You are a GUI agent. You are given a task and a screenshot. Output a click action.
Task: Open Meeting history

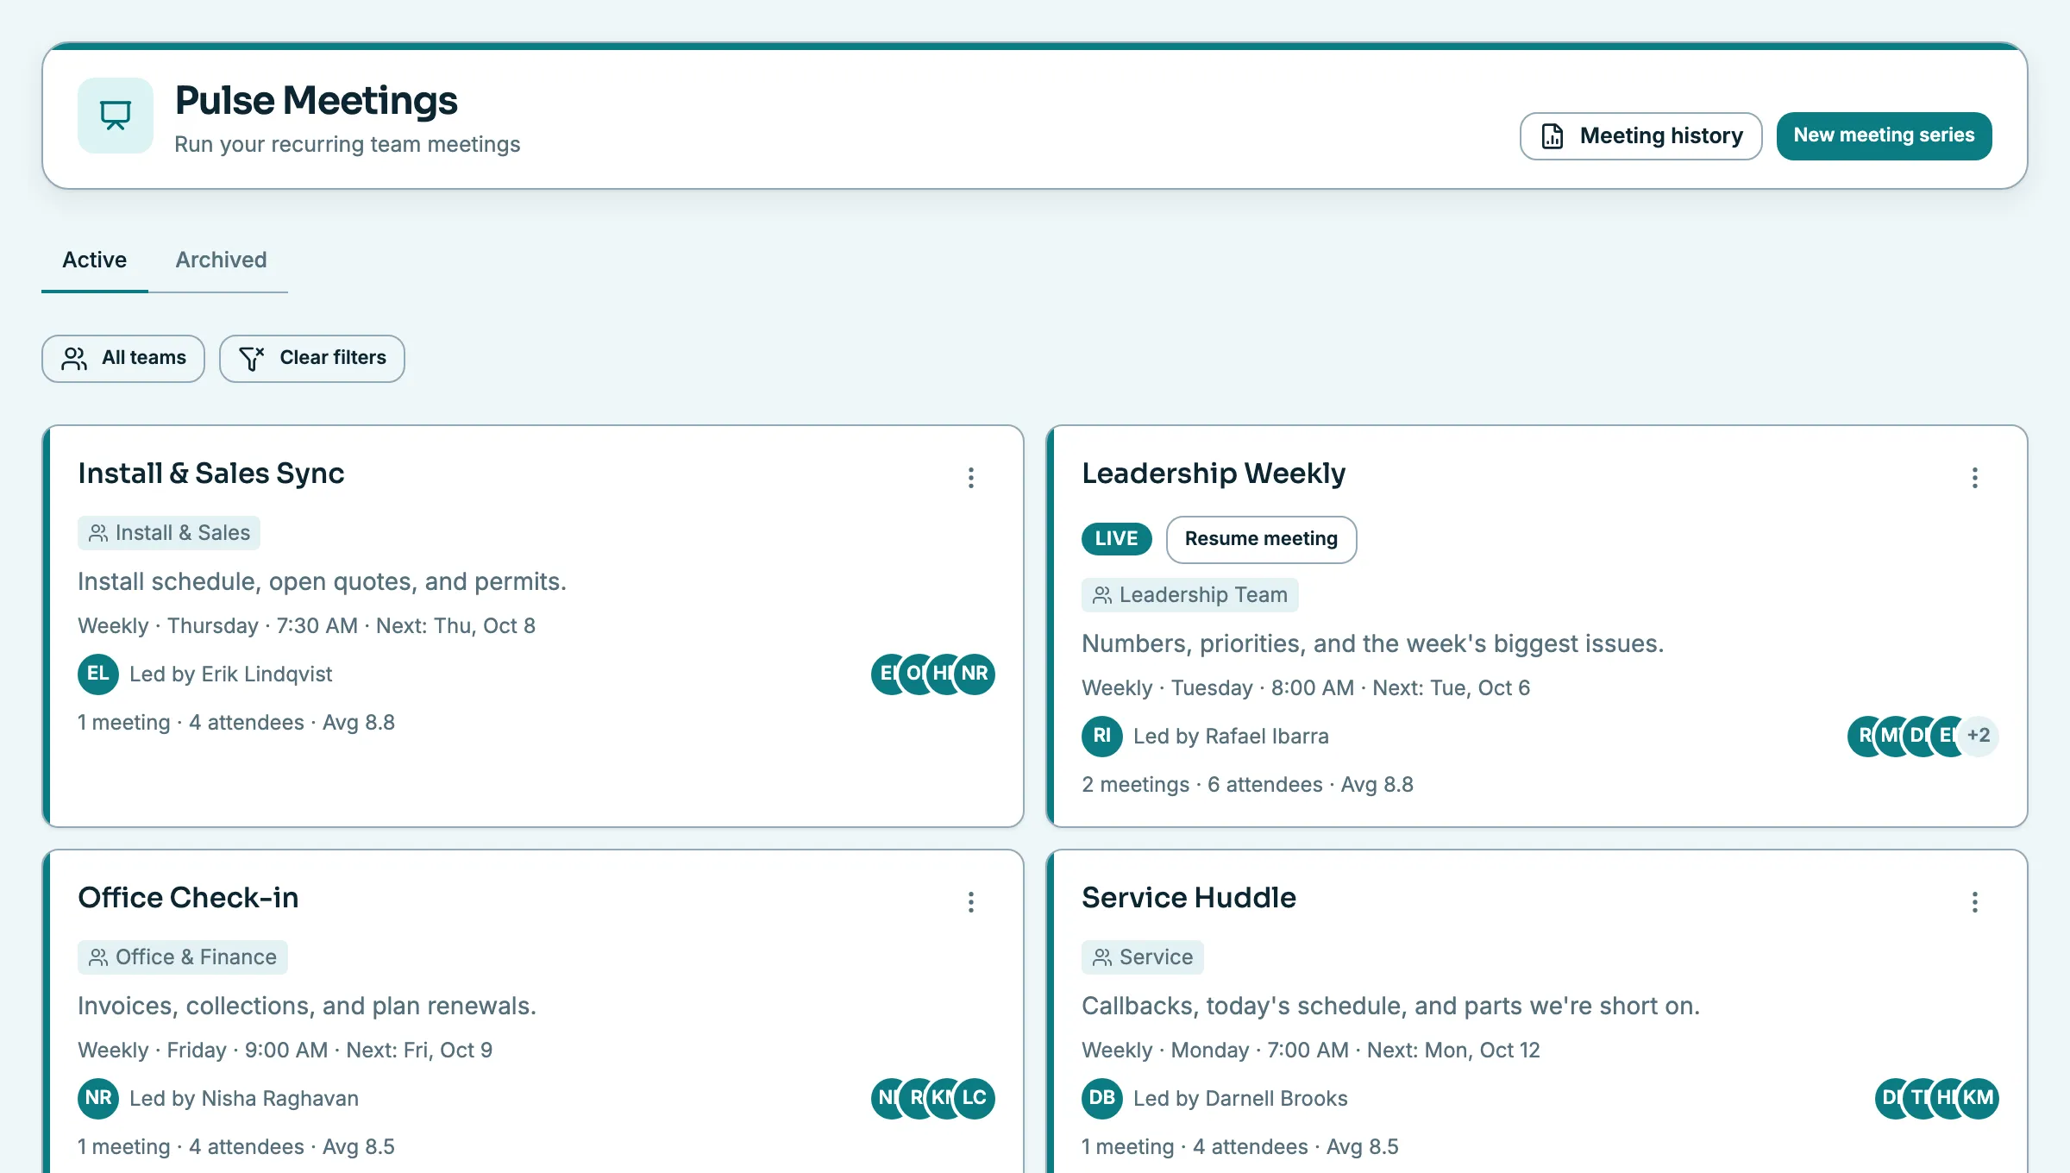pos(1640,136)
